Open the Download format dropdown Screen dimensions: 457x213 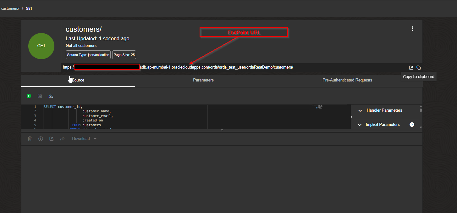pyautogui.click(x=95, y=138)
